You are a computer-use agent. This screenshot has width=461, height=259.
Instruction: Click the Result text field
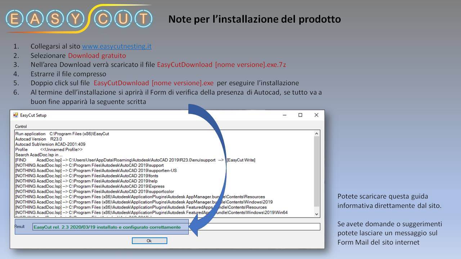pos(176,227)
